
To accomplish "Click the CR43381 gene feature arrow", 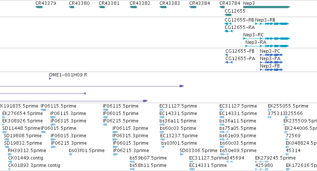I will point(102,7).
